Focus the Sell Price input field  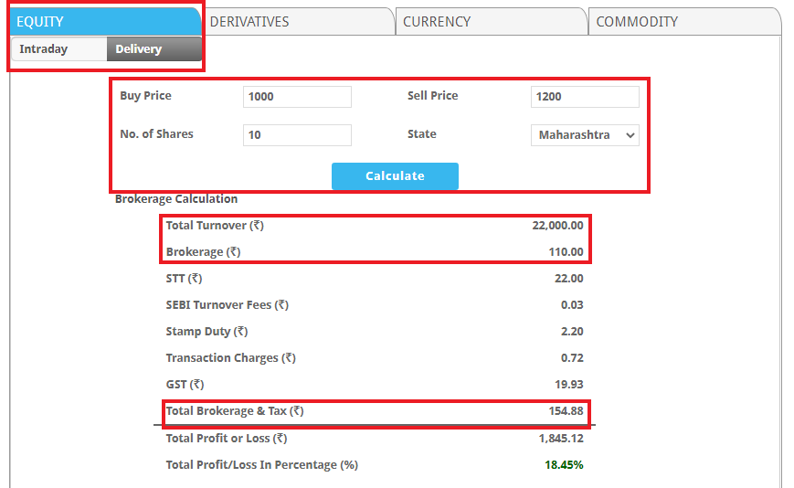tap(584, 97)
